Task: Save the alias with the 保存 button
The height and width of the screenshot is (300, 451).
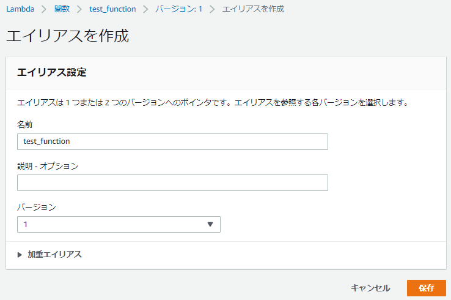Action: click(x=426, y=288)
